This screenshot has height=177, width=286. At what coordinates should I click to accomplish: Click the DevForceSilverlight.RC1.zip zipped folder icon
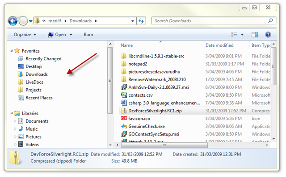coord(124,111)
